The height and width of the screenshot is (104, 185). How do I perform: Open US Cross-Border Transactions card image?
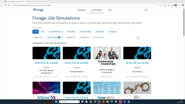click(x=46, y=53)
